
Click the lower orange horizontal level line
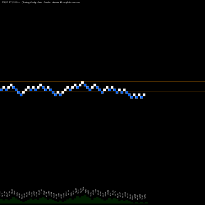pyautogui.click(x=102, y=91)
